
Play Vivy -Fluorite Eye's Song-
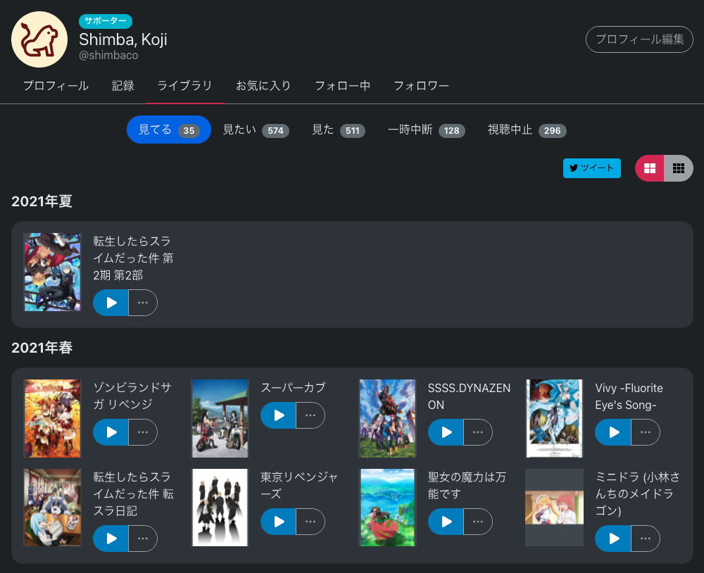click(x=612, y=432)
